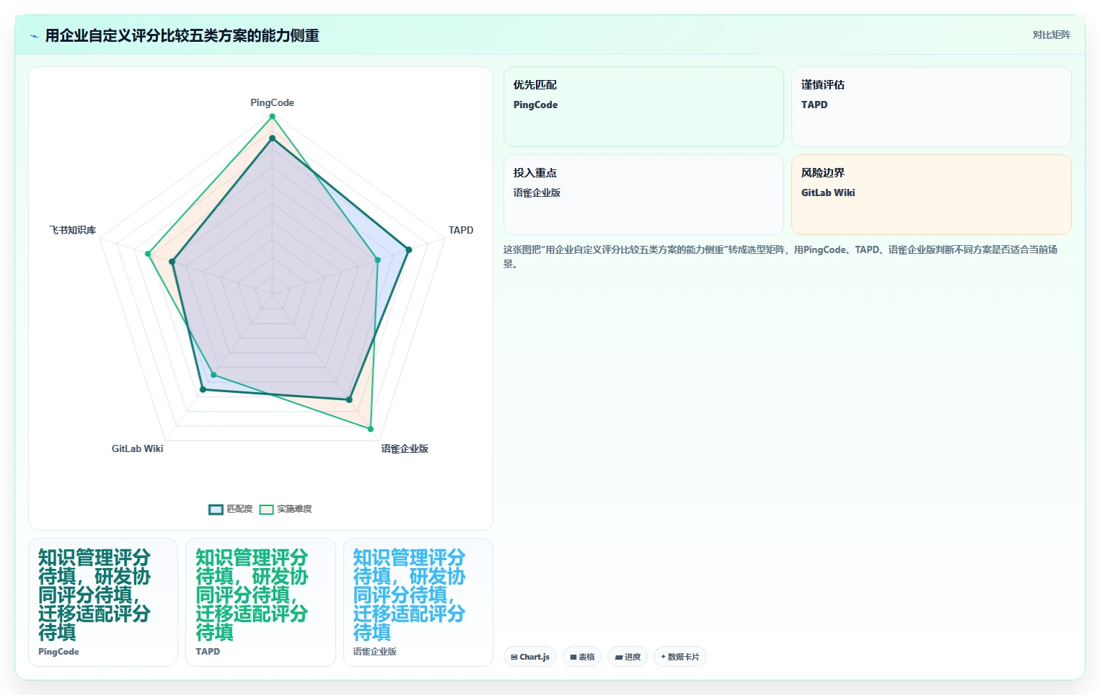Click the 实施难度 data point on PingCode axis
The image size is (1100, 695).
click(272, 116)
